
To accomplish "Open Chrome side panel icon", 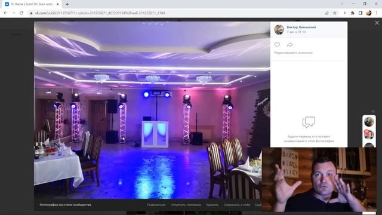I will coord(361,13).
